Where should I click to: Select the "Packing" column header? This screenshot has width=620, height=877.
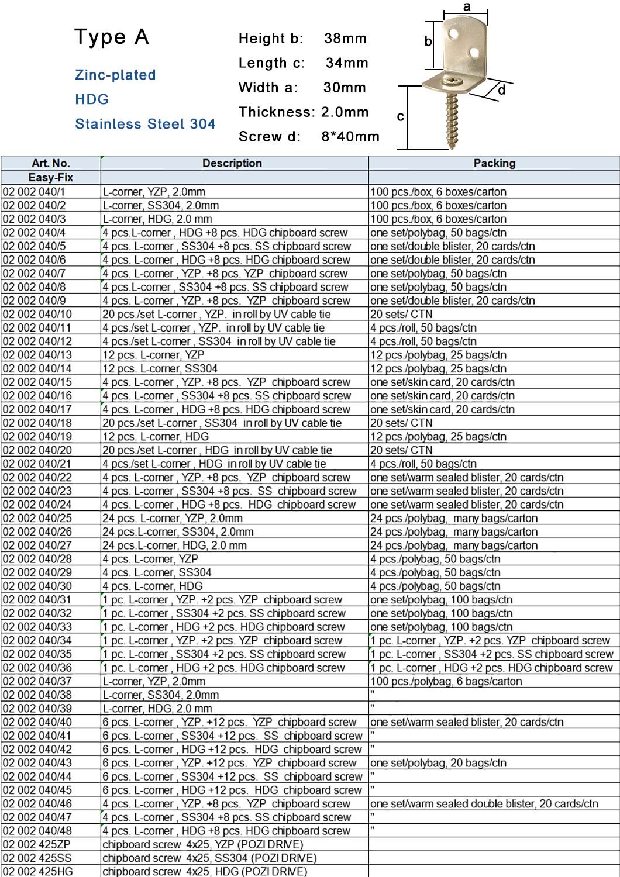[494, 163]
